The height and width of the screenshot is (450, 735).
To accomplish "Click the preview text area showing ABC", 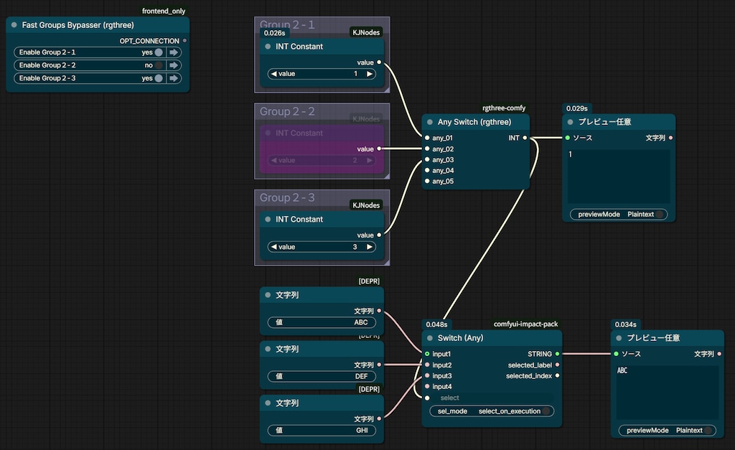I will point(668,393).
